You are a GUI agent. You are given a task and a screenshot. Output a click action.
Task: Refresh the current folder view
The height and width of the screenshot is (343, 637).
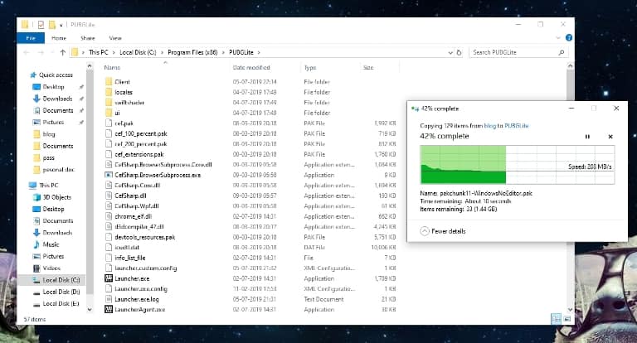(x=457, y=52)
